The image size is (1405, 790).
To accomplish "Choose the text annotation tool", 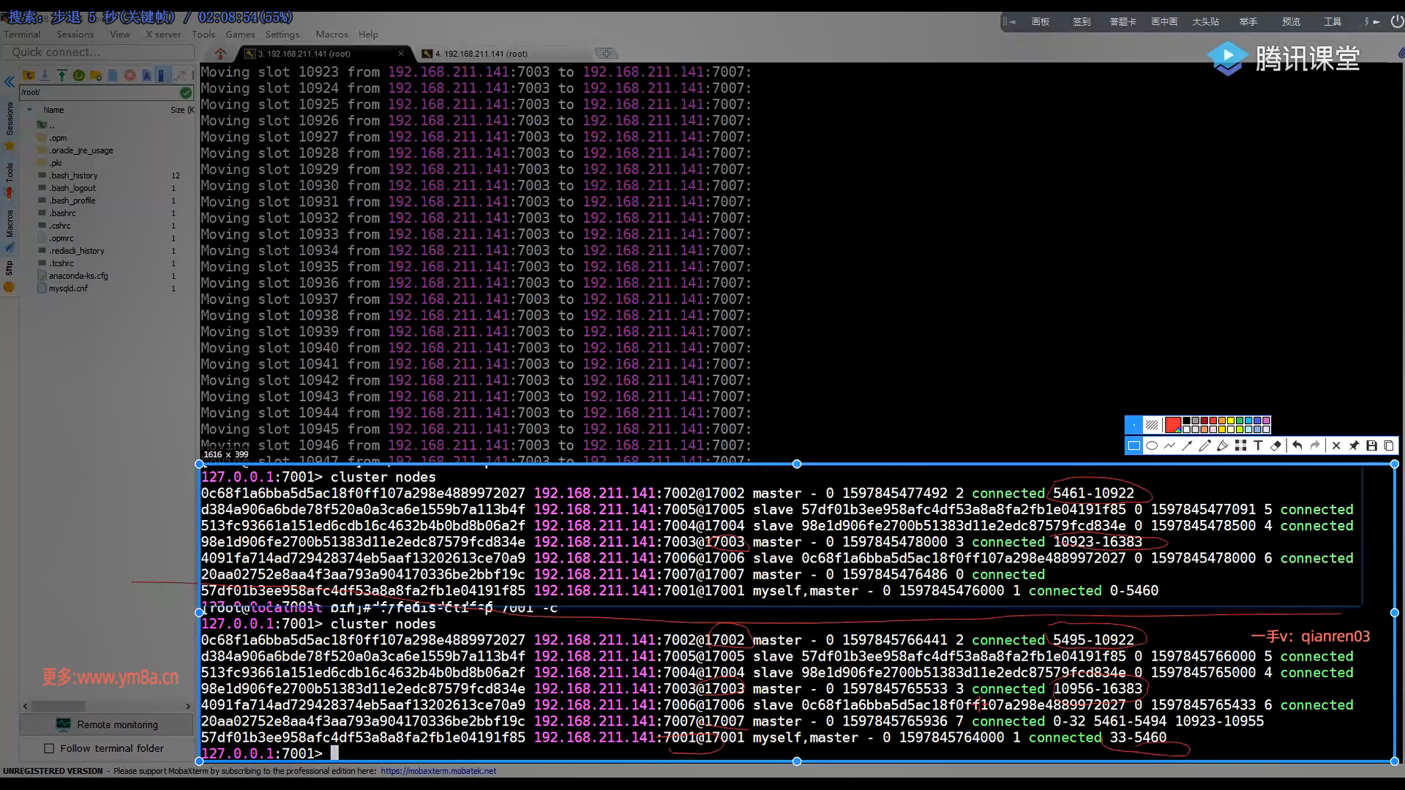I will click(x=1258, y=445).
